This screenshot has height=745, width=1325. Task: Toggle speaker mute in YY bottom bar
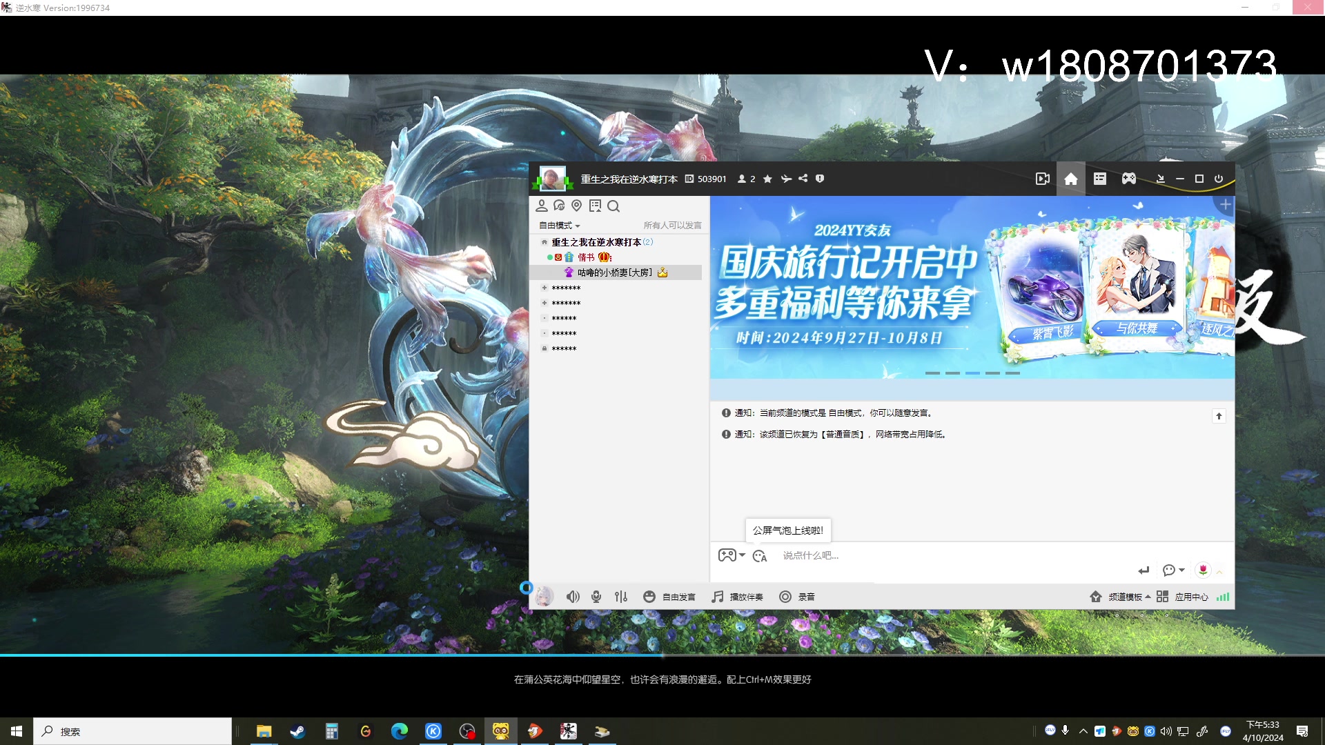tap(573, 597)
